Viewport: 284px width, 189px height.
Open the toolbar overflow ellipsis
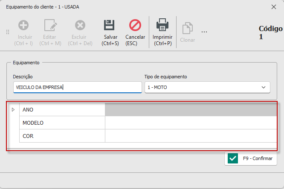click(204, 32)
